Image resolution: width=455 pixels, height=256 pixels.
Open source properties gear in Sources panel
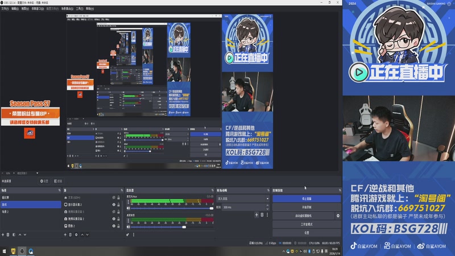coord(76,234)
